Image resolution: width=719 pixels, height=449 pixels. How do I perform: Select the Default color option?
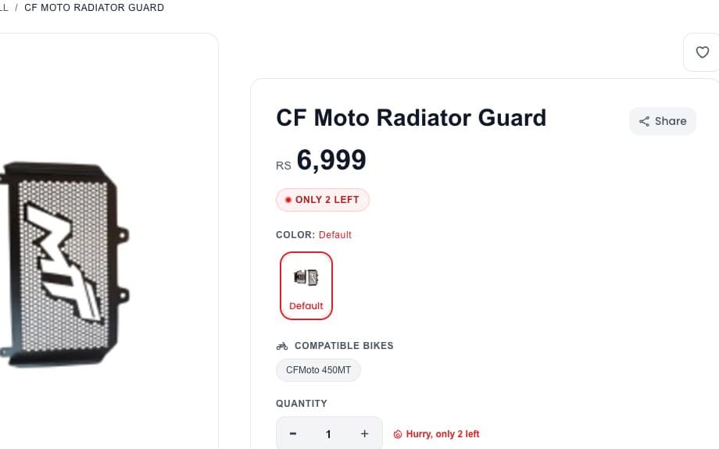point(306,286)
